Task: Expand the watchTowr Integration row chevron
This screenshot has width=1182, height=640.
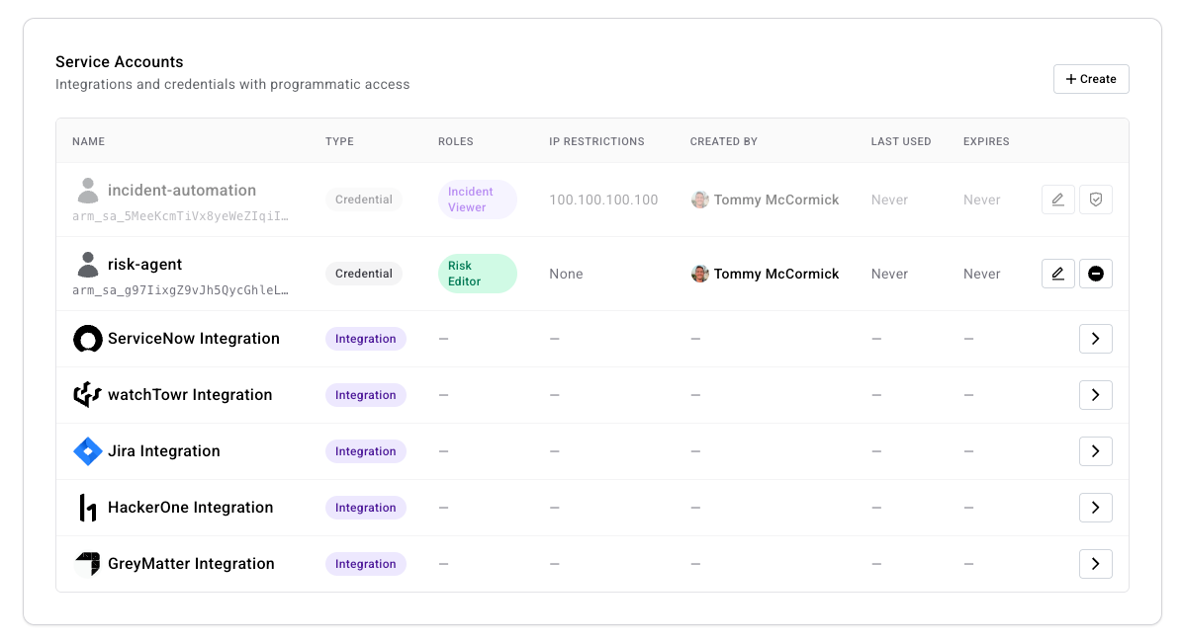Action: pyautogui.click(x=1095, y=394)
